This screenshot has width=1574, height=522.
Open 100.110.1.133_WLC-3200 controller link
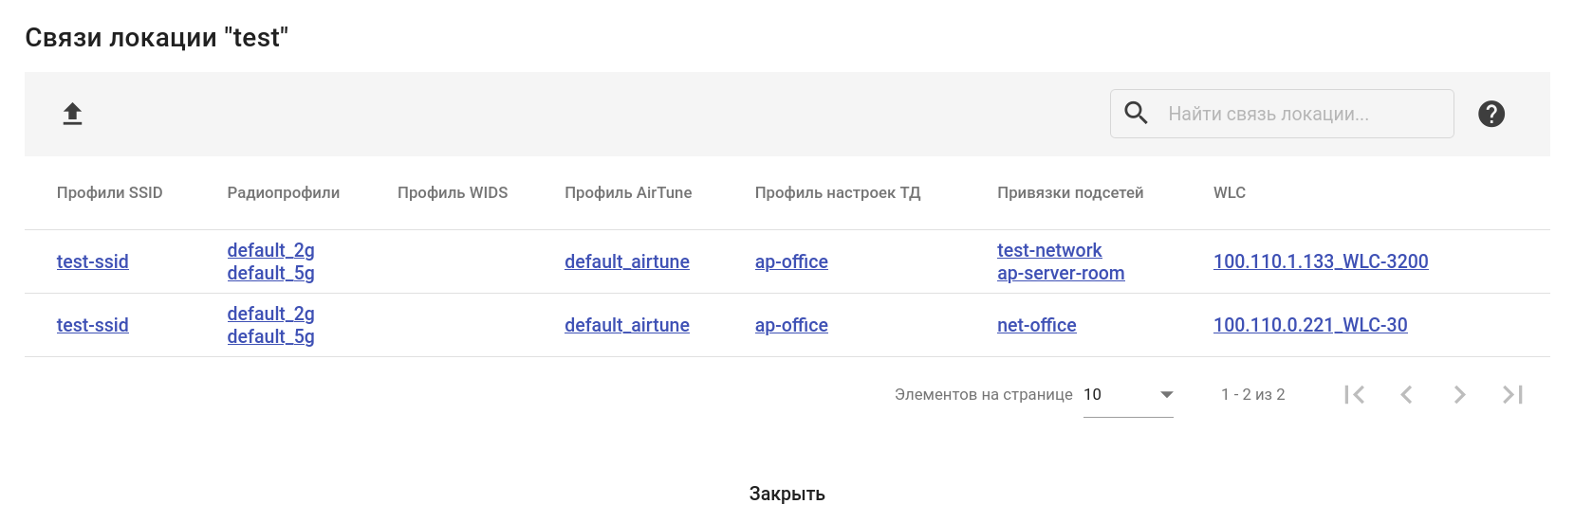(x=1320, y=261)
